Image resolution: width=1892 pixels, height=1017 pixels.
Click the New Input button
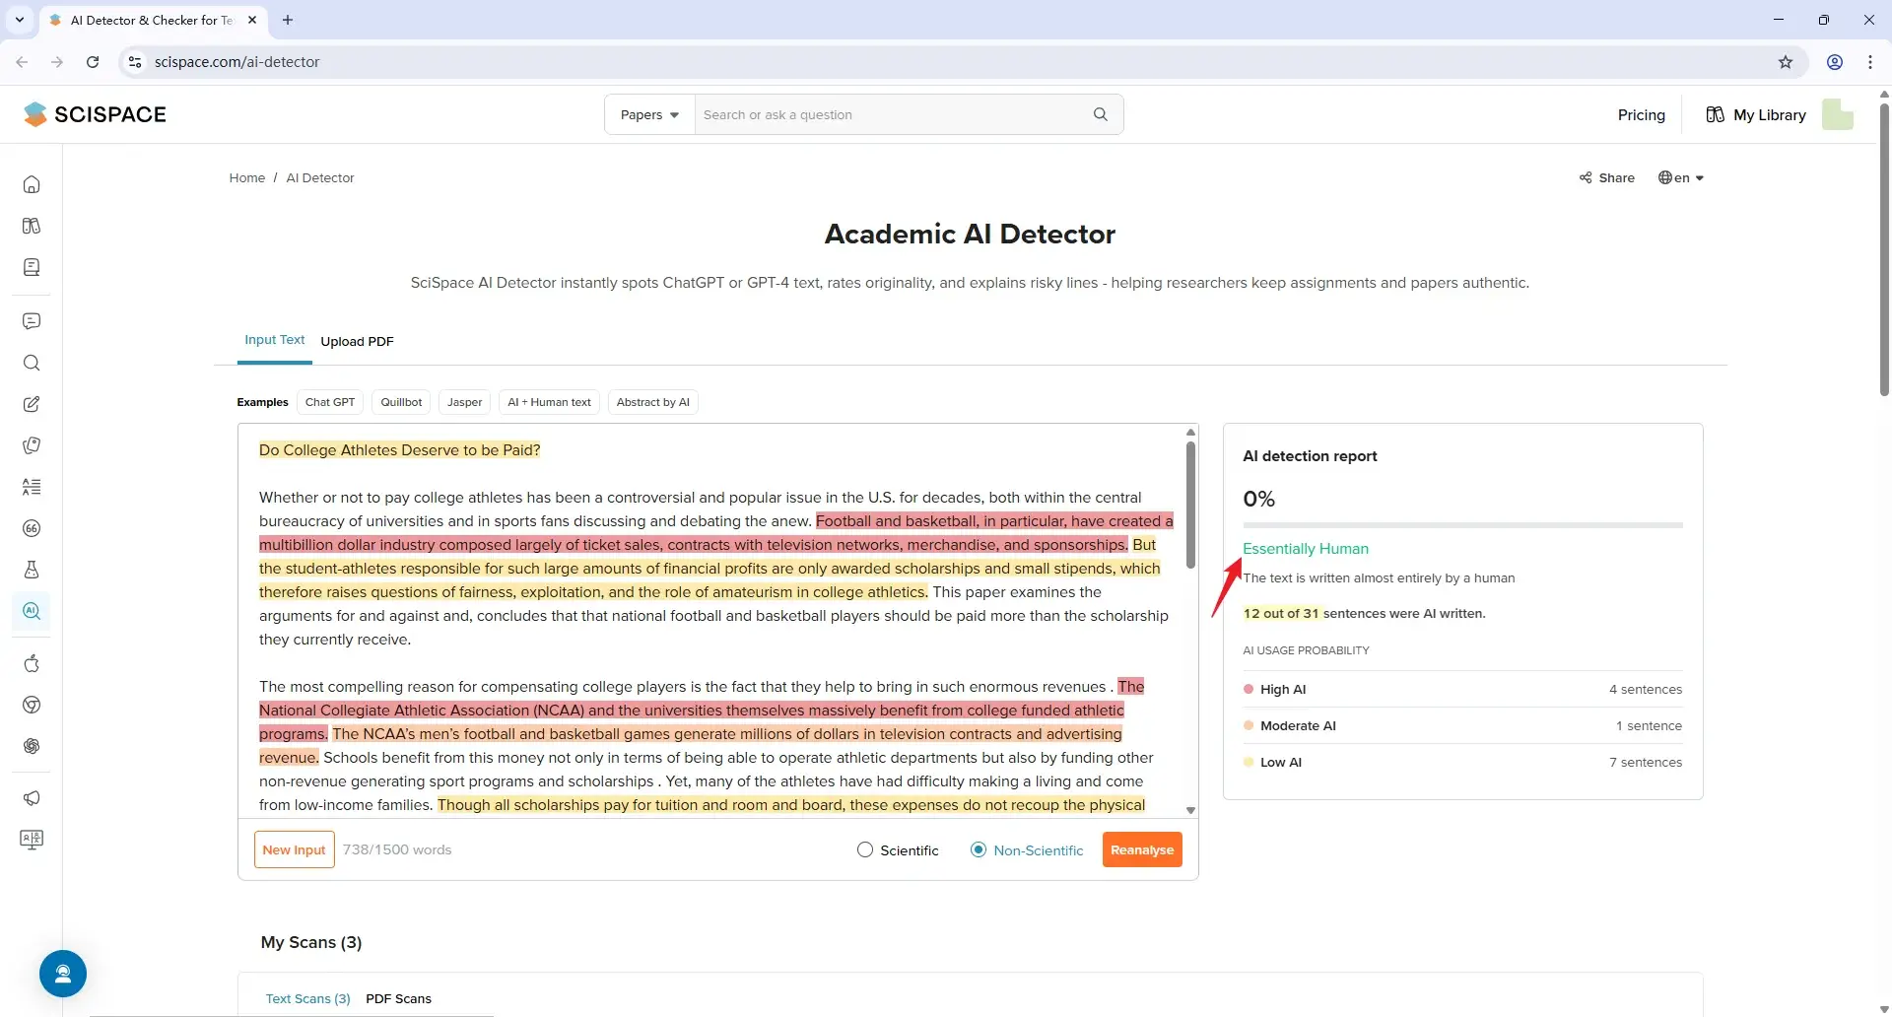point(294,849)
